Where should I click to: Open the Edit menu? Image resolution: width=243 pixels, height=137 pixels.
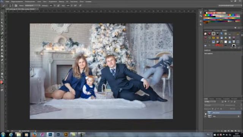pos(17,2)
